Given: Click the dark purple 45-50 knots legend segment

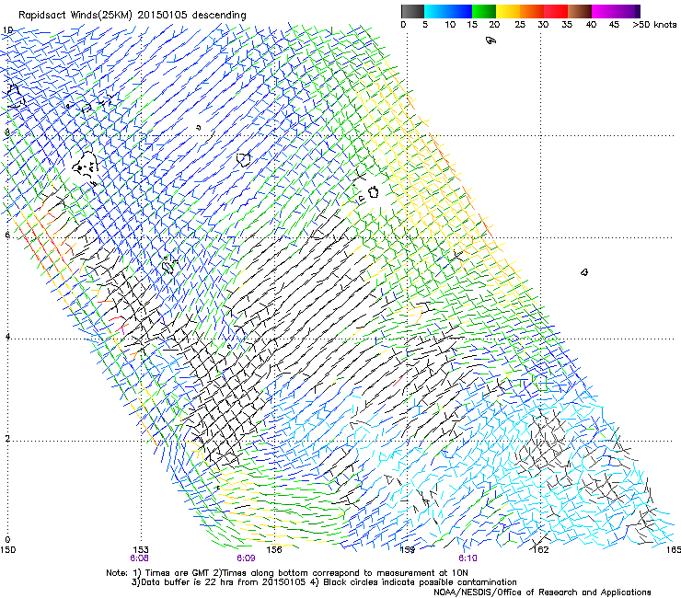Looking at the screenshot, I should point(628,11).
